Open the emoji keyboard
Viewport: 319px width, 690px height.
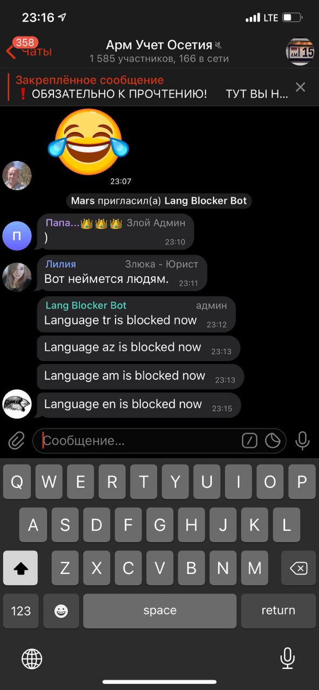61,611
